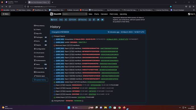This screenshot has height=110, width=196.
Task: Click the Sign in button
Action: 191,14
